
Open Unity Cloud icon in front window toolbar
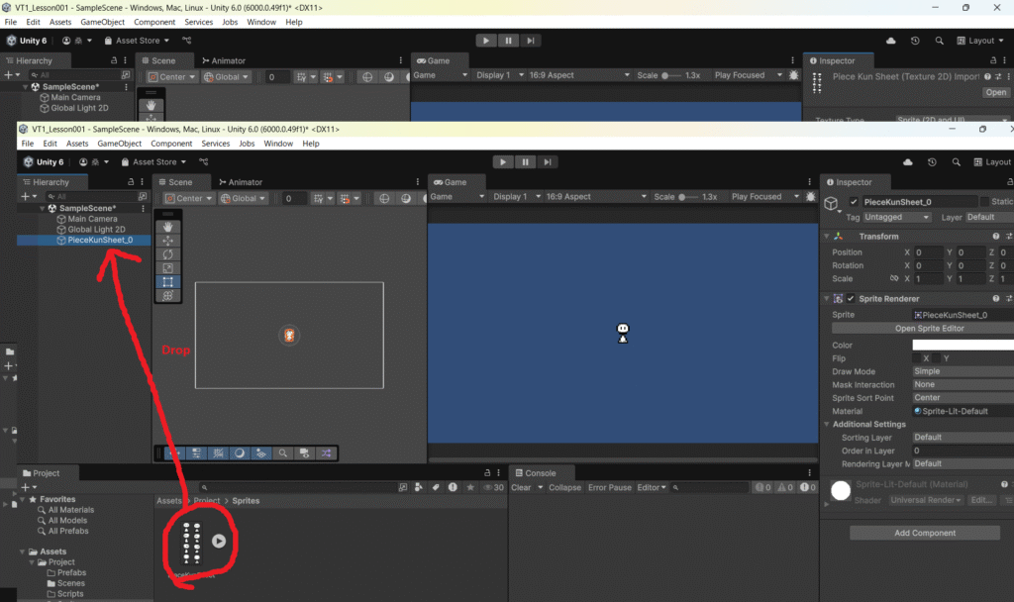tap(908, 161)
